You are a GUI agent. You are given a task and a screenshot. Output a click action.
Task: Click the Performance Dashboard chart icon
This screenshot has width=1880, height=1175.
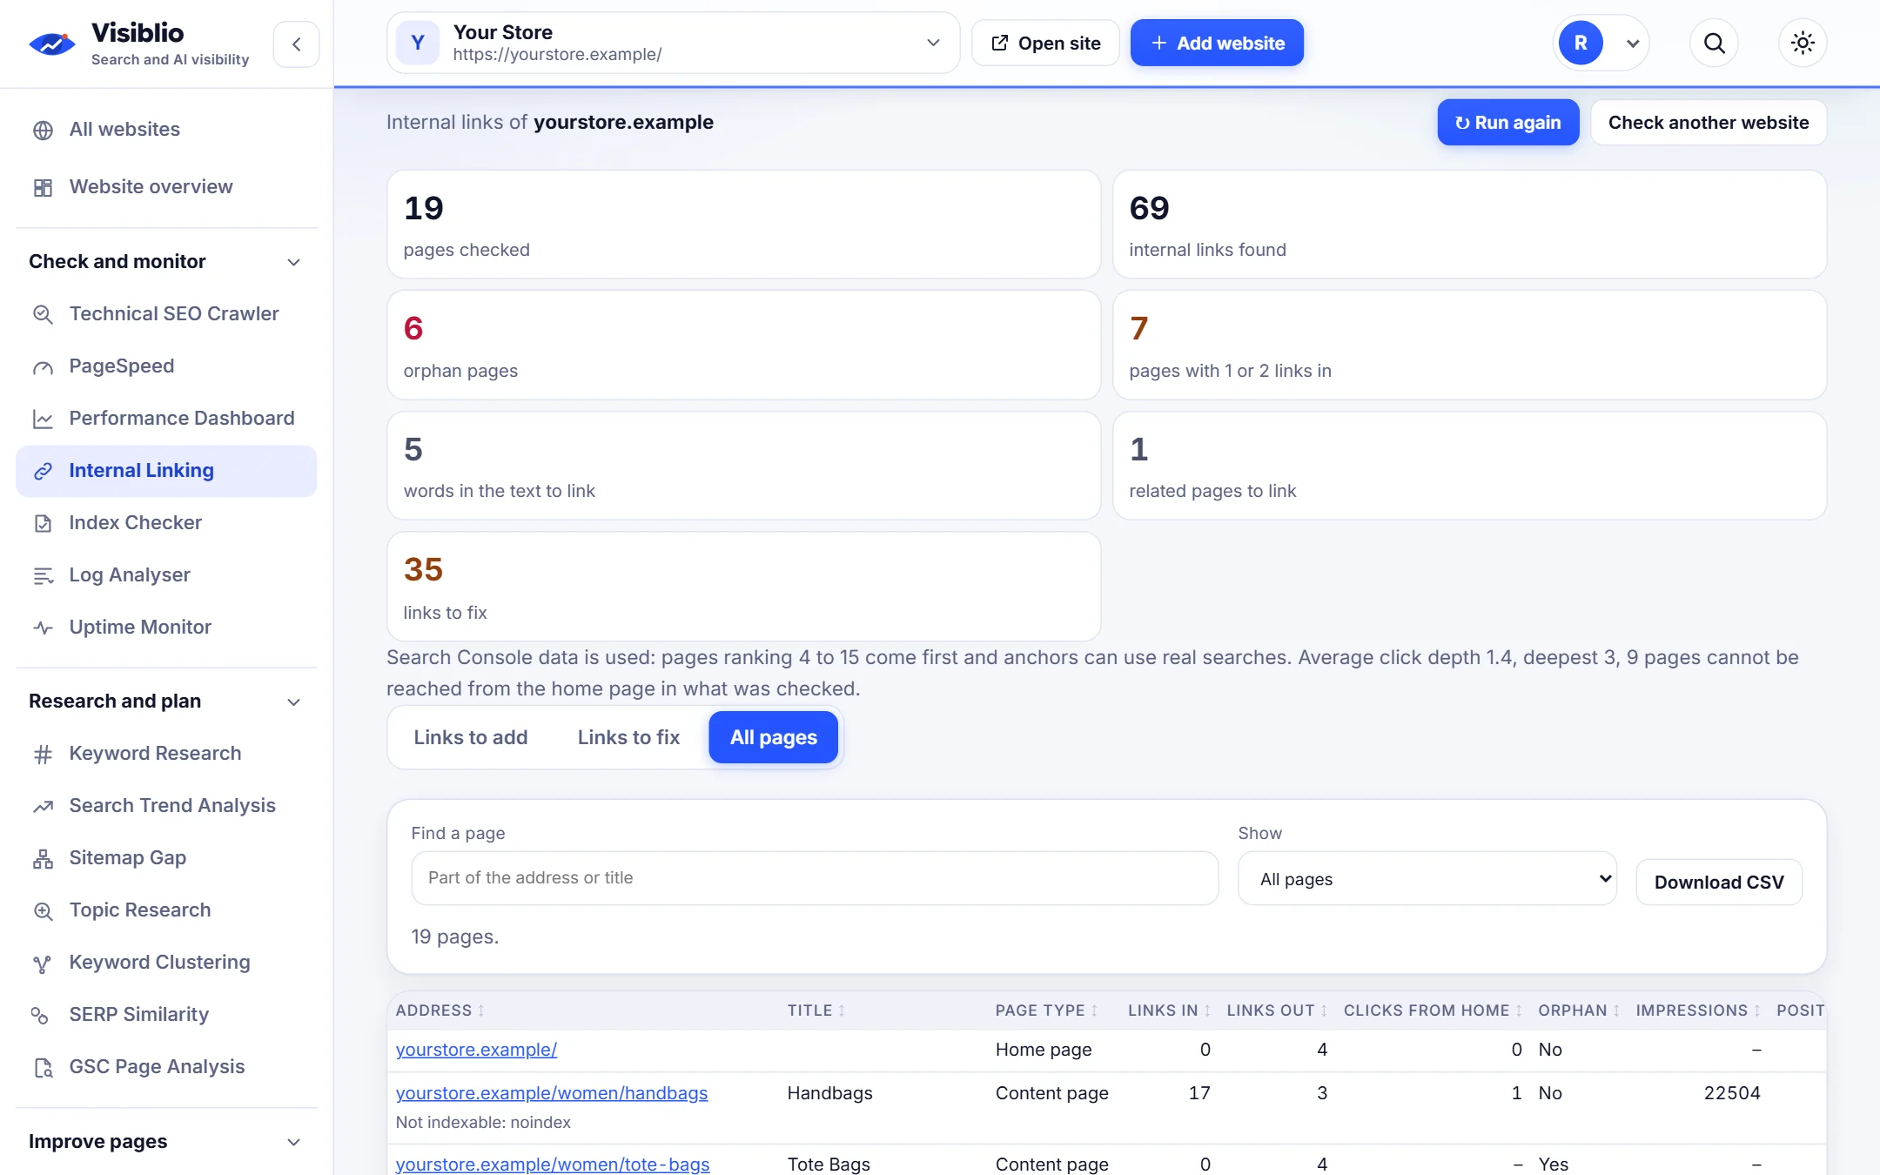click(43, 419)
